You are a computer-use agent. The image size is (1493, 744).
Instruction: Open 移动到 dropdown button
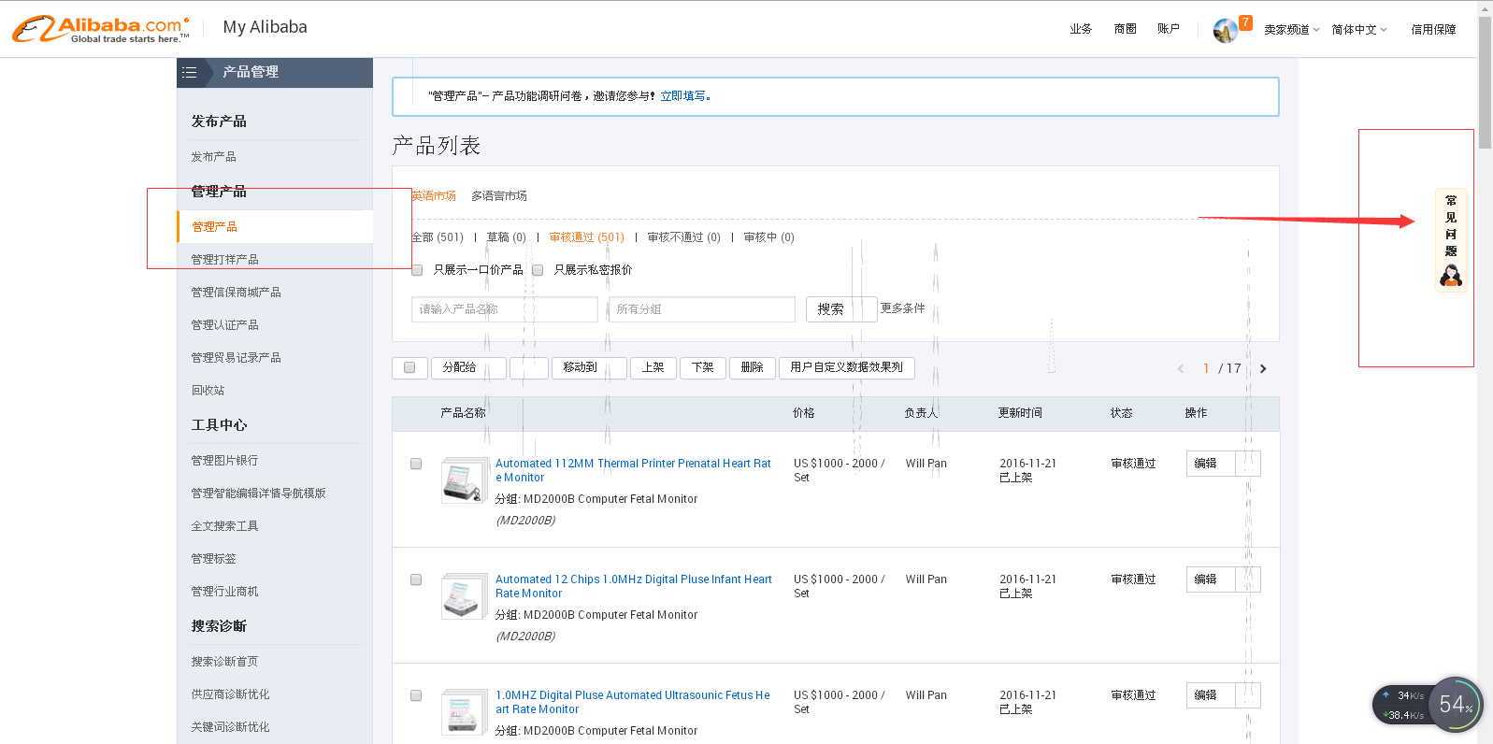(x=589, y=367)
